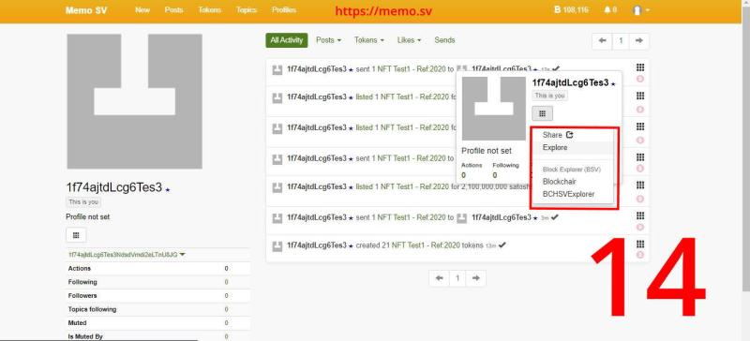Open the user account dropdown in the navbar
Viewport: 750px width, 341px height.
point(641,10)
